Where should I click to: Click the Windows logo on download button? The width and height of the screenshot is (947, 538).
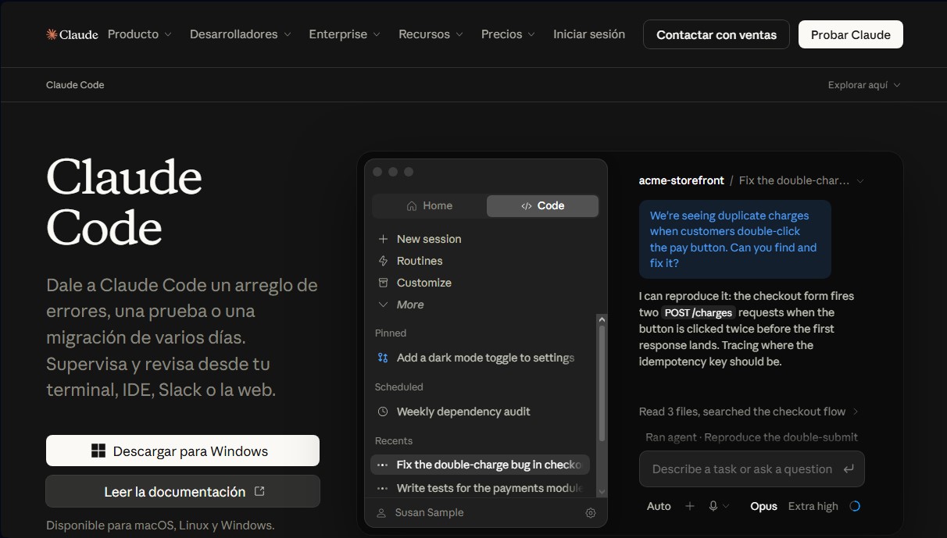98,451
